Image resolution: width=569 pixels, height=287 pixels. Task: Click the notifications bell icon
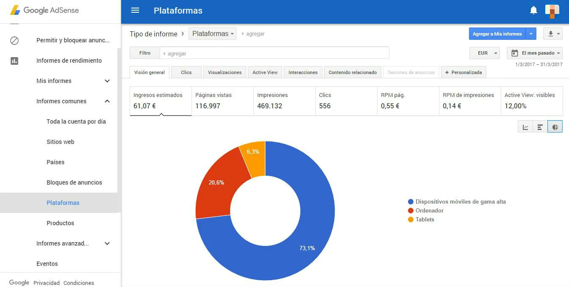533,11
